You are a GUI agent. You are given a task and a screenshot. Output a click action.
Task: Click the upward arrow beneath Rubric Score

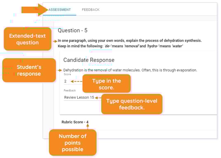pos(87,126)
